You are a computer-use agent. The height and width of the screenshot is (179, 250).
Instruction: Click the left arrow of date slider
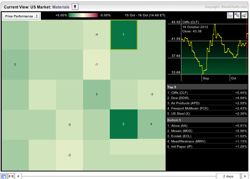point(18,176)
